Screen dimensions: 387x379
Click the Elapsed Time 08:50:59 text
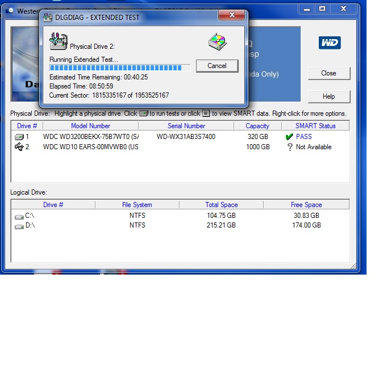pyautogui.click(x=81, y=86)
